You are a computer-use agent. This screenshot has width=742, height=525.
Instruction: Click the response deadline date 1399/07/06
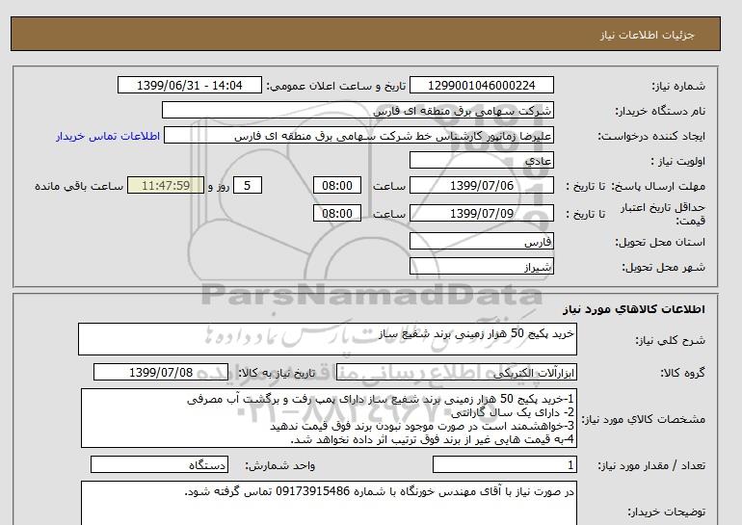pos(481,186)
